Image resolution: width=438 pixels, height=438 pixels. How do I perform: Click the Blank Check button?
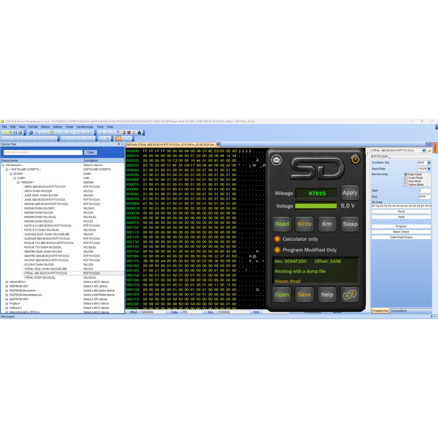click(x=401, y=232)
